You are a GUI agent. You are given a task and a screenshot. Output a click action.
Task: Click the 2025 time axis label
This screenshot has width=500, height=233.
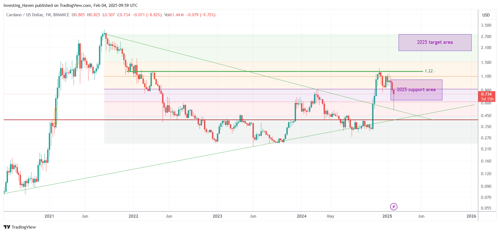tap(387, 216)
